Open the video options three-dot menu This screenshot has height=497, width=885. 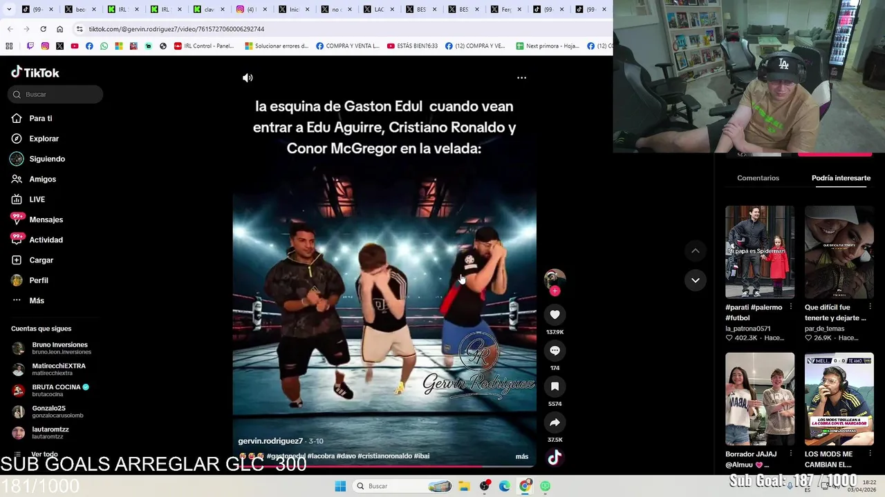tap(521, 78)
